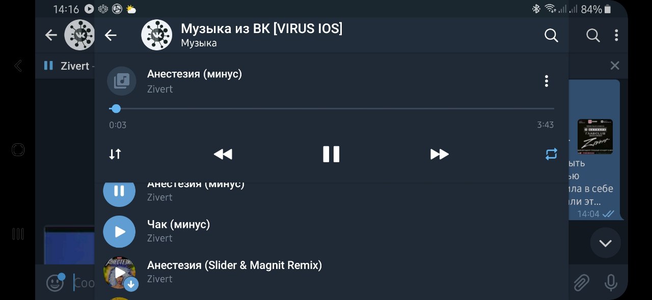Toggle the playlist order arrows icon

click(115, 154)
